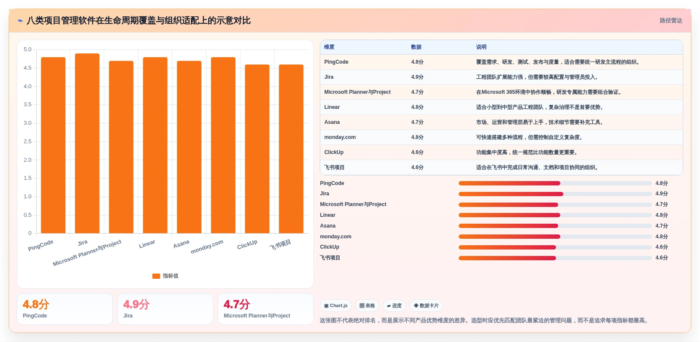Click the ClickUp progress bar
Viewport: 700px width, 342px height.
coord(555,247)
